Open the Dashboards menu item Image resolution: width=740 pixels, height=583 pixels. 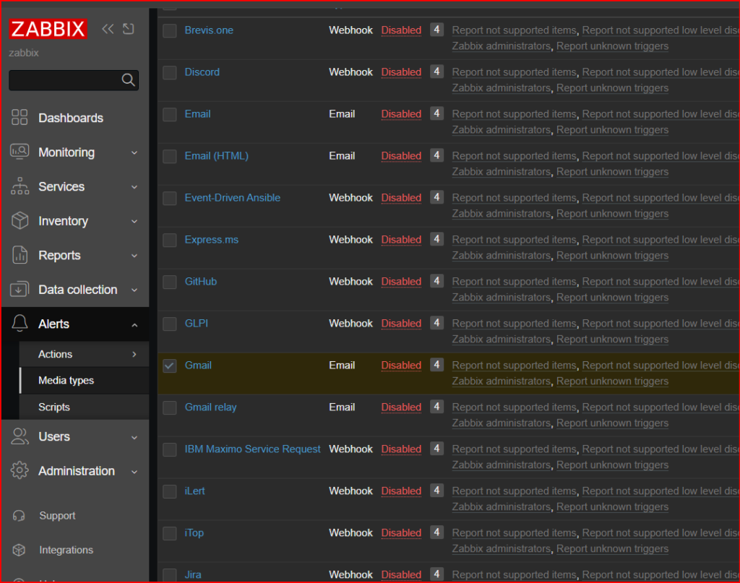(71, 118)
